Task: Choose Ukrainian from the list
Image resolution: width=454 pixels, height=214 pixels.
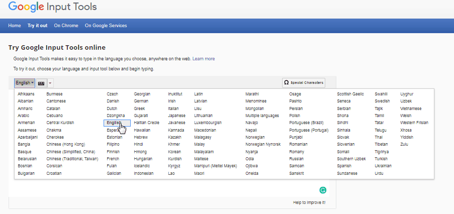Action: [x=383, y=166]
